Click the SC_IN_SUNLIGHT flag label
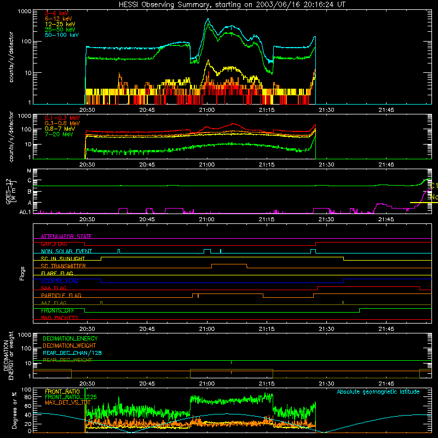438x438 pixels. pyautogui.click(x=63, y=258)
